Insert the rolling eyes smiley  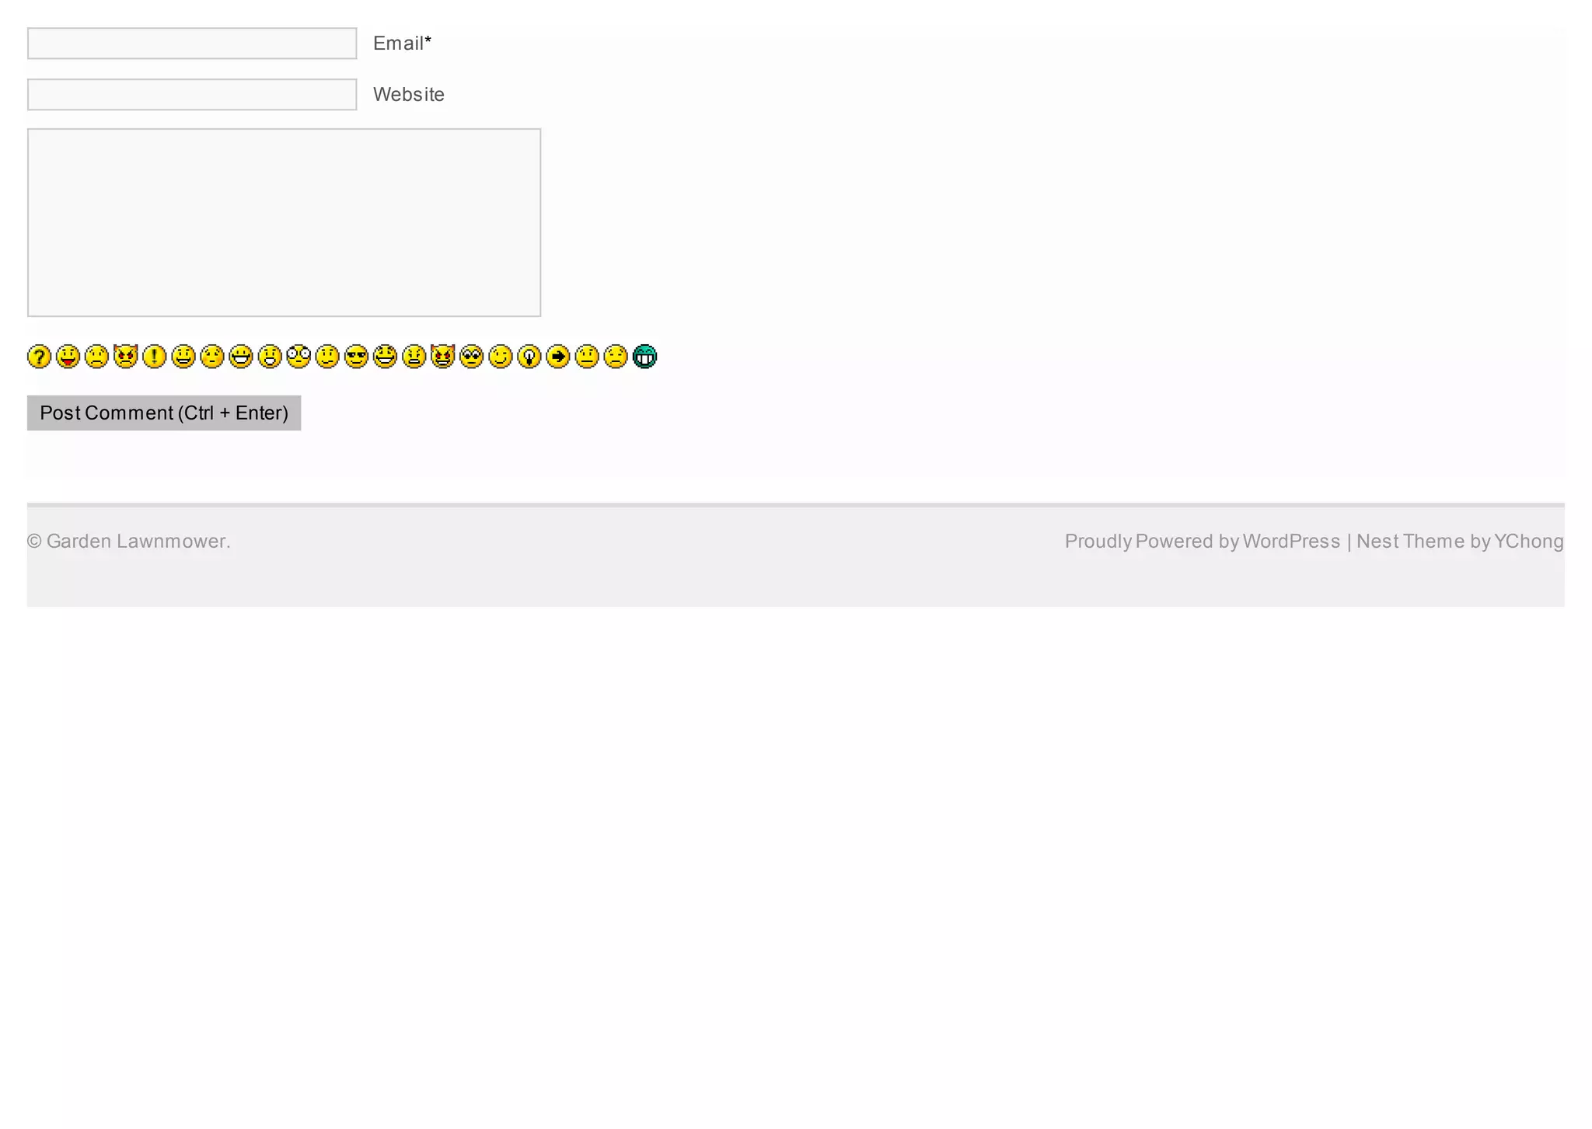(x=471, y=357)
